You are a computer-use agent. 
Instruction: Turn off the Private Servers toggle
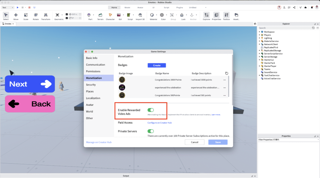point(151,131)
